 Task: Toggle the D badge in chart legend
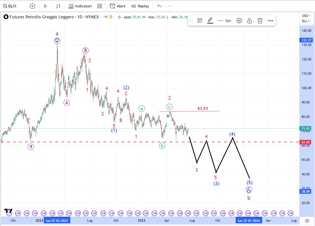[x=111, y=17]
